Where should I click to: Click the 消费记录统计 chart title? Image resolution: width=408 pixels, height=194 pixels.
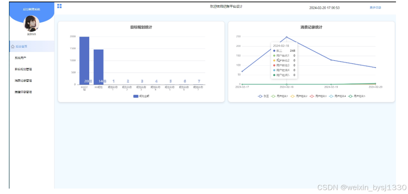[x=311, y=27]
